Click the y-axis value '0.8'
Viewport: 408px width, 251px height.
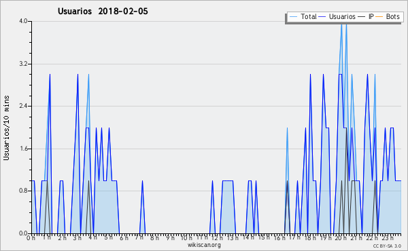click(x=23, y=191)
